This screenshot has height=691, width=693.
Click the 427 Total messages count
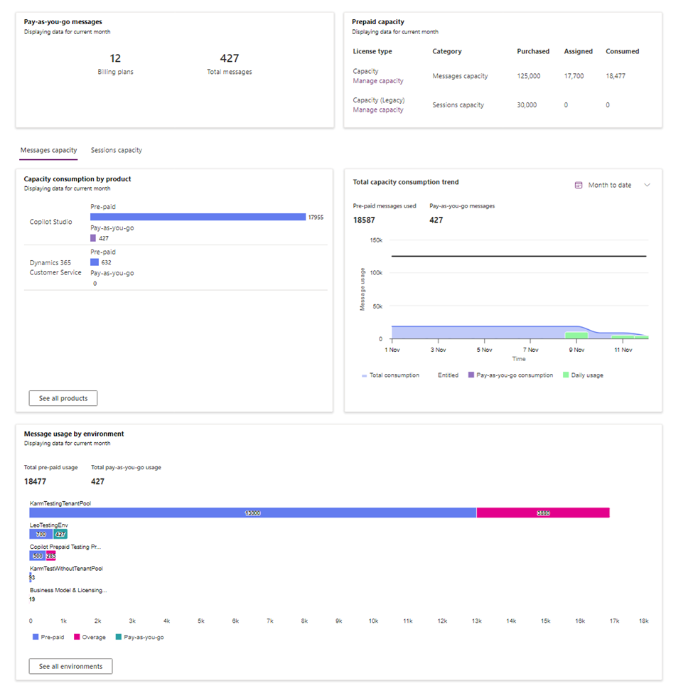[230, 58]
